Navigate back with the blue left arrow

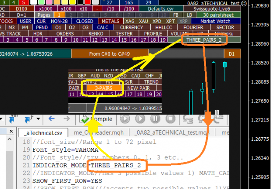pos(52,119)
